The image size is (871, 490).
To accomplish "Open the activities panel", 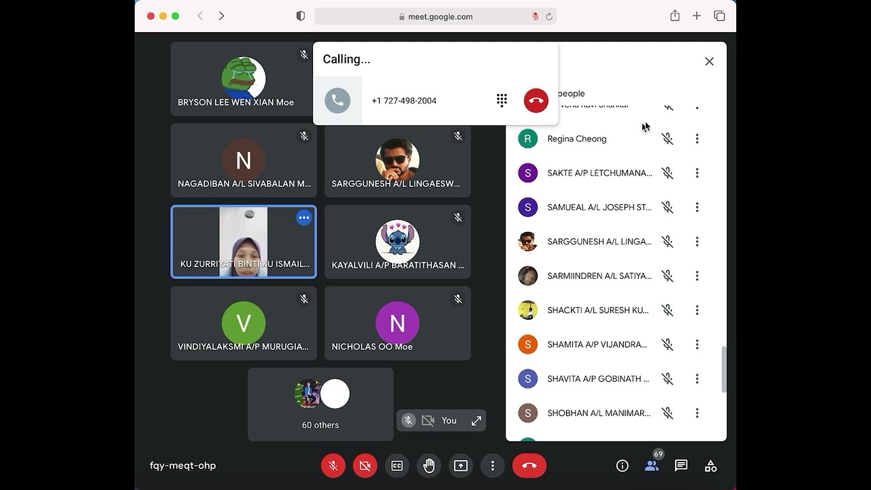I will 710,465.
